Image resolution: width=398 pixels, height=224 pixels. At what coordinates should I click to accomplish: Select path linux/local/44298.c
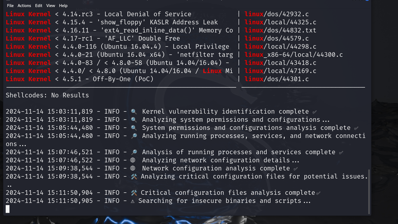[x=280, y=47]
